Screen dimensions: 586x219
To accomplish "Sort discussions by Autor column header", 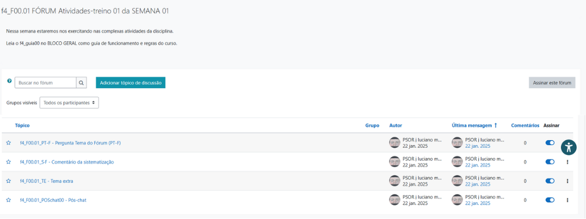I will [396, 126].
